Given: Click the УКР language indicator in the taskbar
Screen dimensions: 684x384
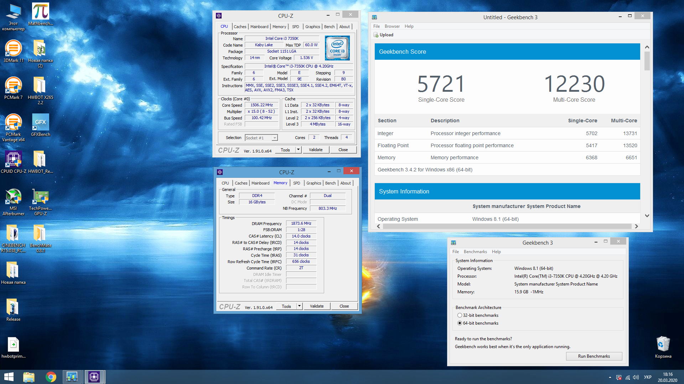Looking at the screenshot, I should 648,377.
